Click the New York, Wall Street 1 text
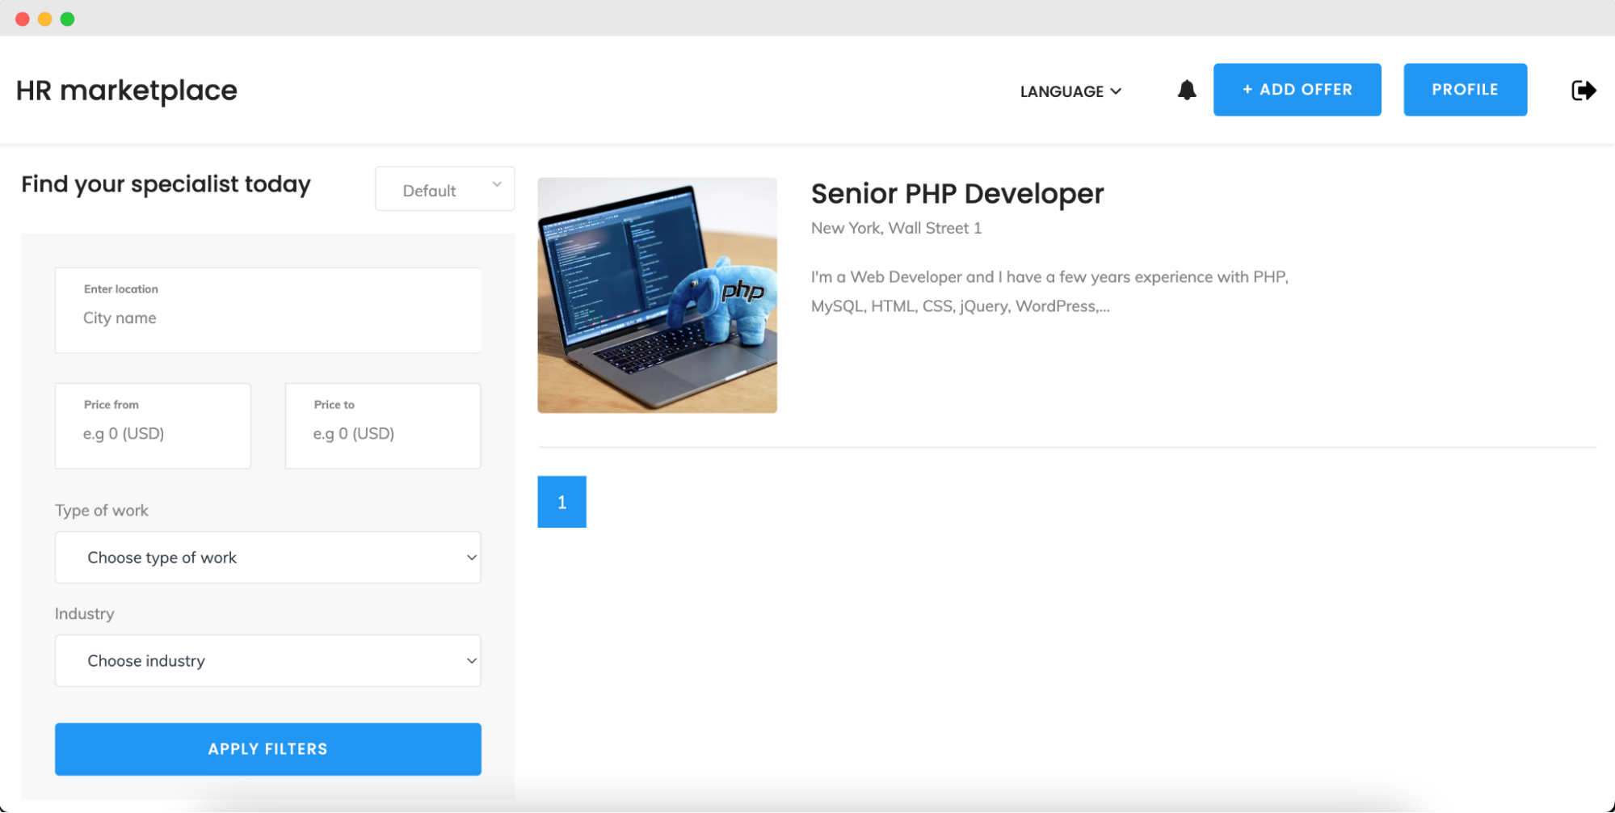 896,229
